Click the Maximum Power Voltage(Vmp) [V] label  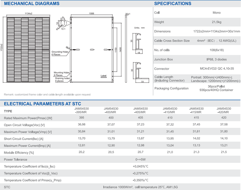click(28, 132)
